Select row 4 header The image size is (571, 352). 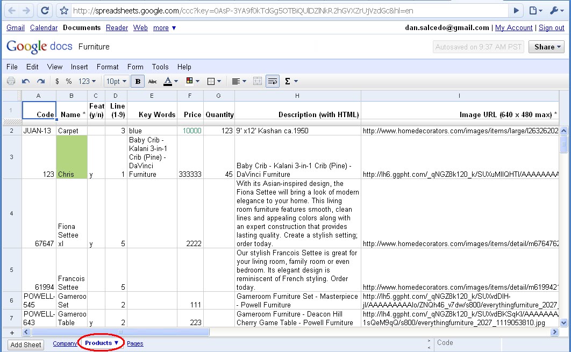click(x=12, y=213)
